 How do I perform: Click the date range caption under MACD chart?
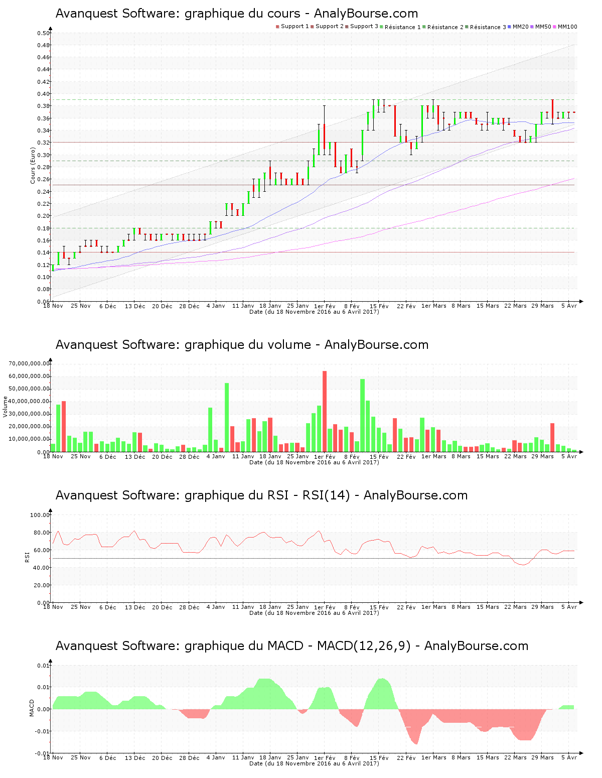coord(314,763)
